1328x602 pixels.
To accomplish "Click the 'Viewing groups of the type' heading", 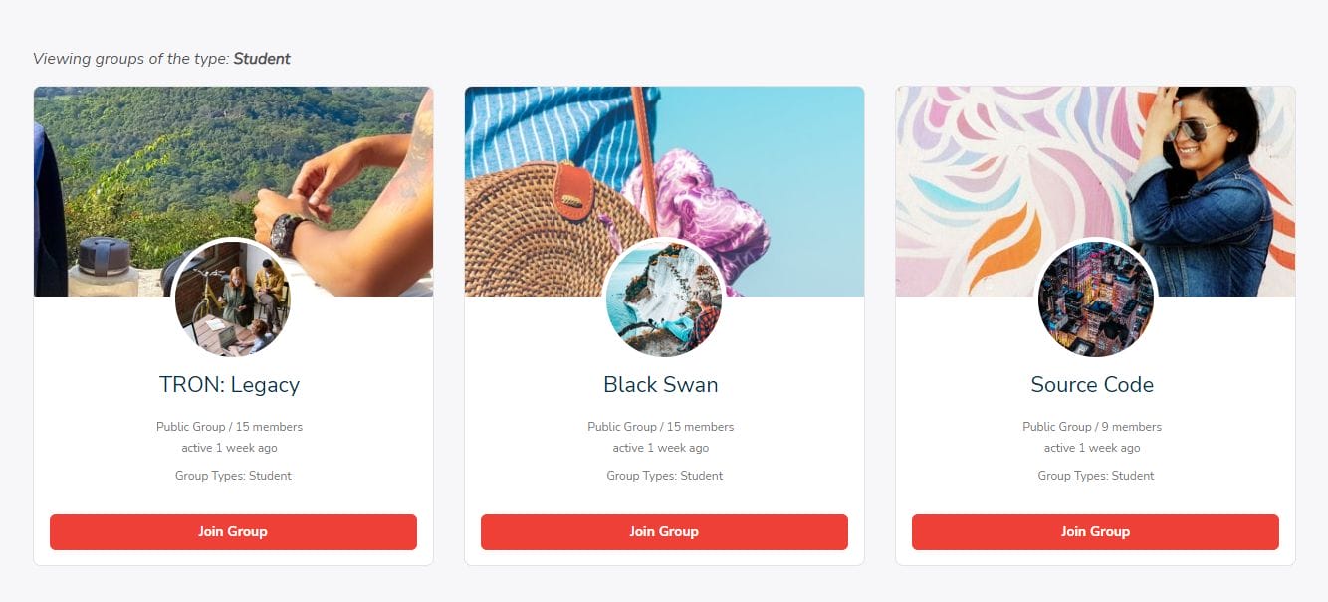I will point(161,59).
